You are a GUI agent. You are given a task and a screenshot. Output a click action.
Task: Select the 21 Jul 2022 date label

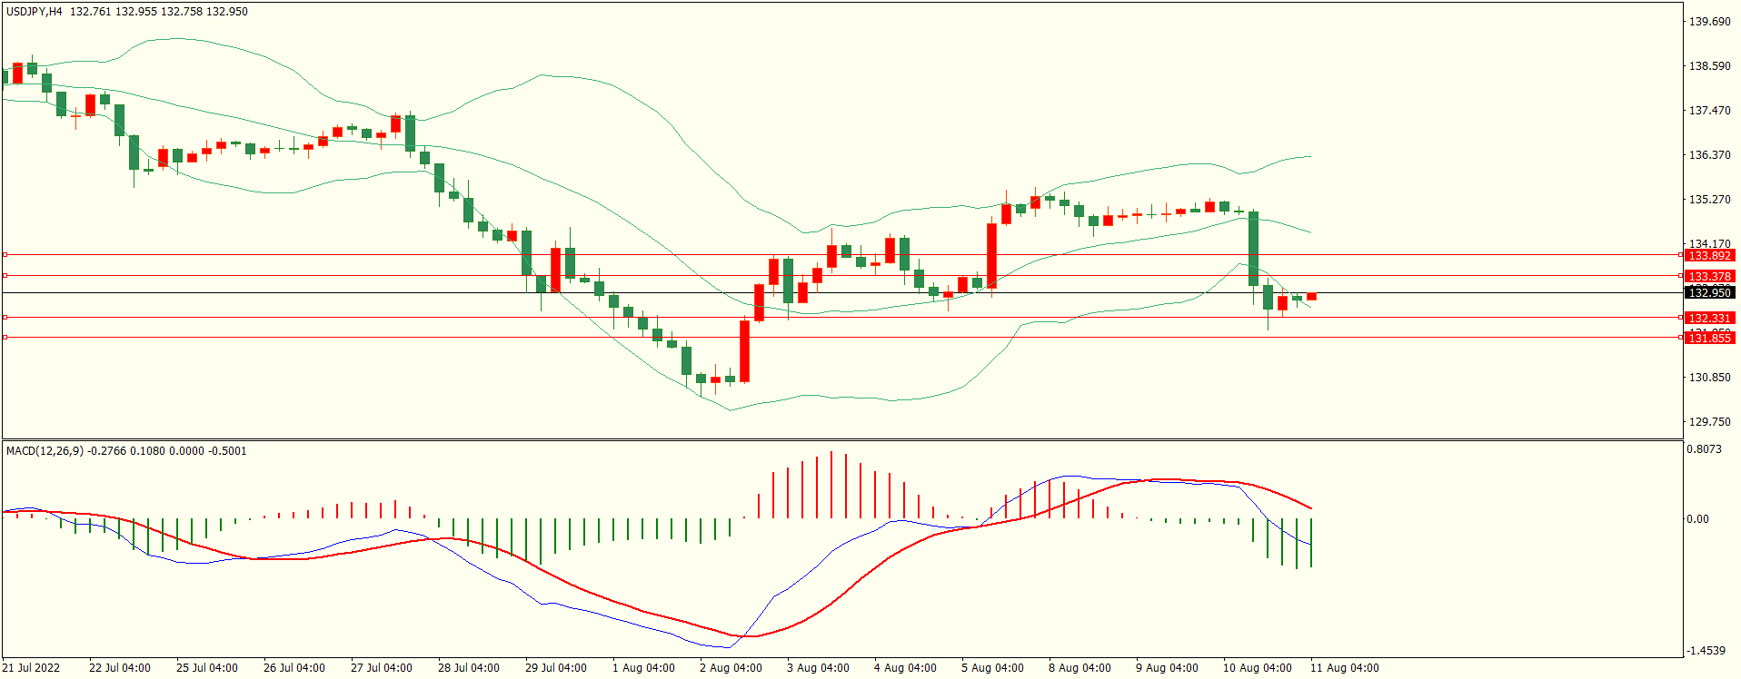pyautogui.click(x=31, y=668)
